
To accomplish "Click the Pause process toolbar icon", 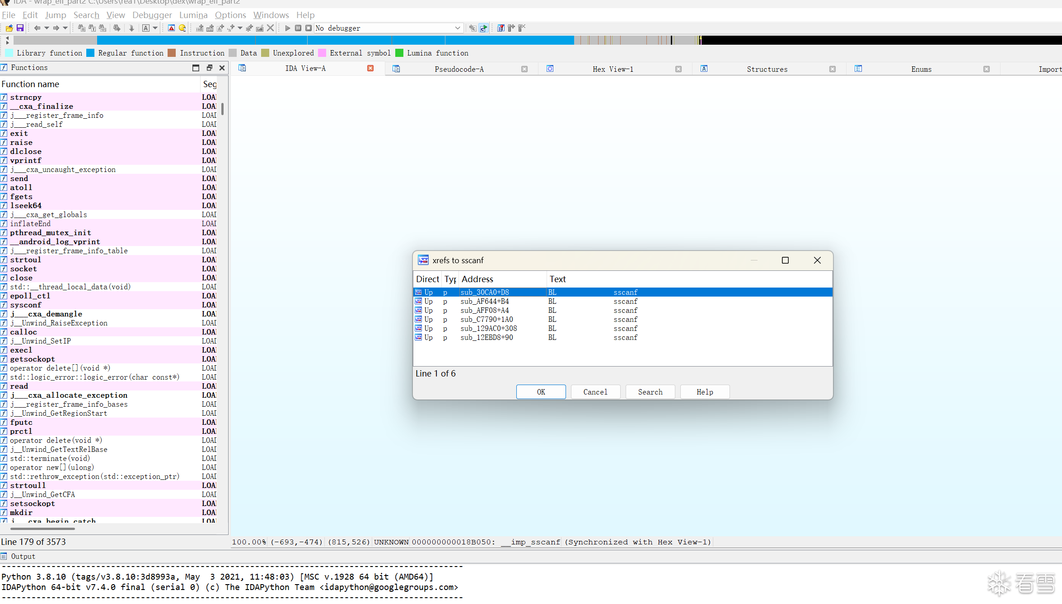I will (x=298, y=28).
